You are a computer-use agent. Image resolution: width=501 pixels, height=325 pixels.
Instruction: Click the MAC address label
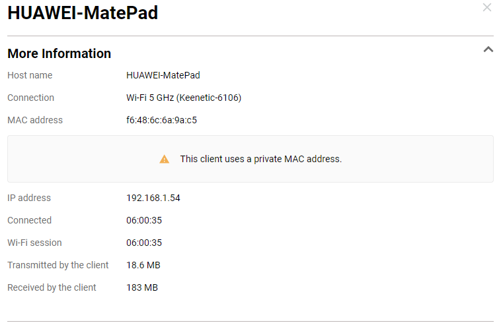[35, 120]
